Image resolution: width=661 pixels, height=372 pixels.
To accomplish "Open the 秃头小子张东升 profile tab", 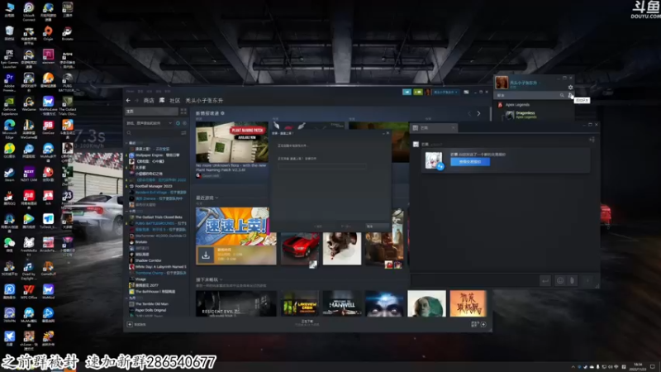I will (x=204, y=100).
